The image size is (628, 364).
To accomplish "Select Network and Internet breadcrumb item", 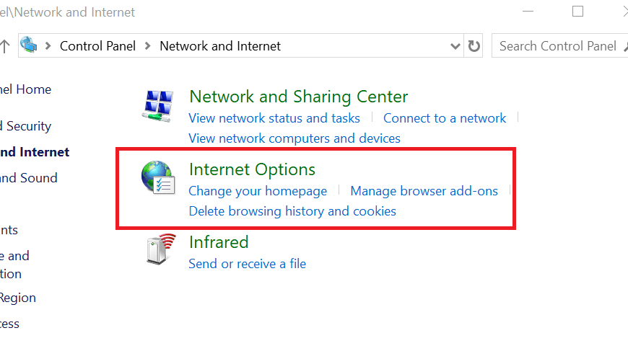I will pyautogui.click(x=220, y=46).
